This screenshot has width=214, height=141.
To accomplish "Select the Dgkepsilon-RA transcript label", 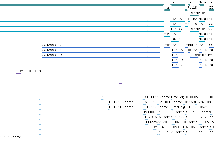I will tap(201, 29).
